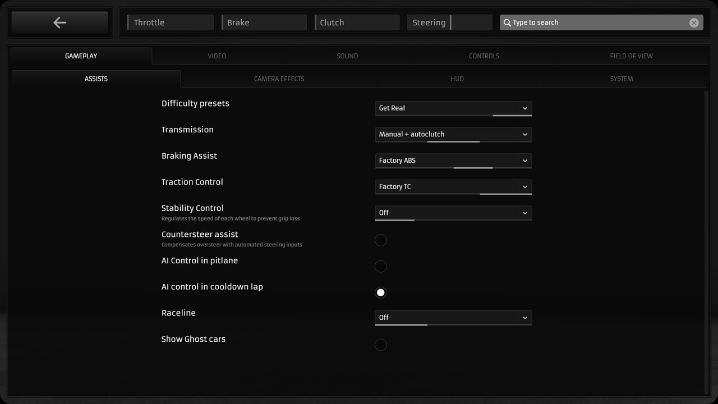This screenshot has width=718, height=404.
Task: Click the Clutch input indicator
Action: [x=357, y=22]
